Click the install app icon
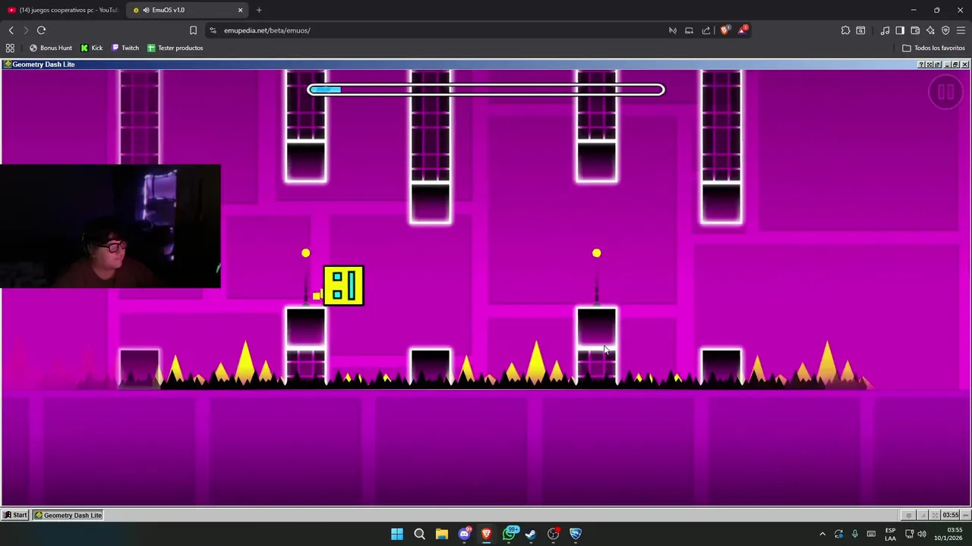This screenshot has width=972, height=546. (x=689, y=30)
